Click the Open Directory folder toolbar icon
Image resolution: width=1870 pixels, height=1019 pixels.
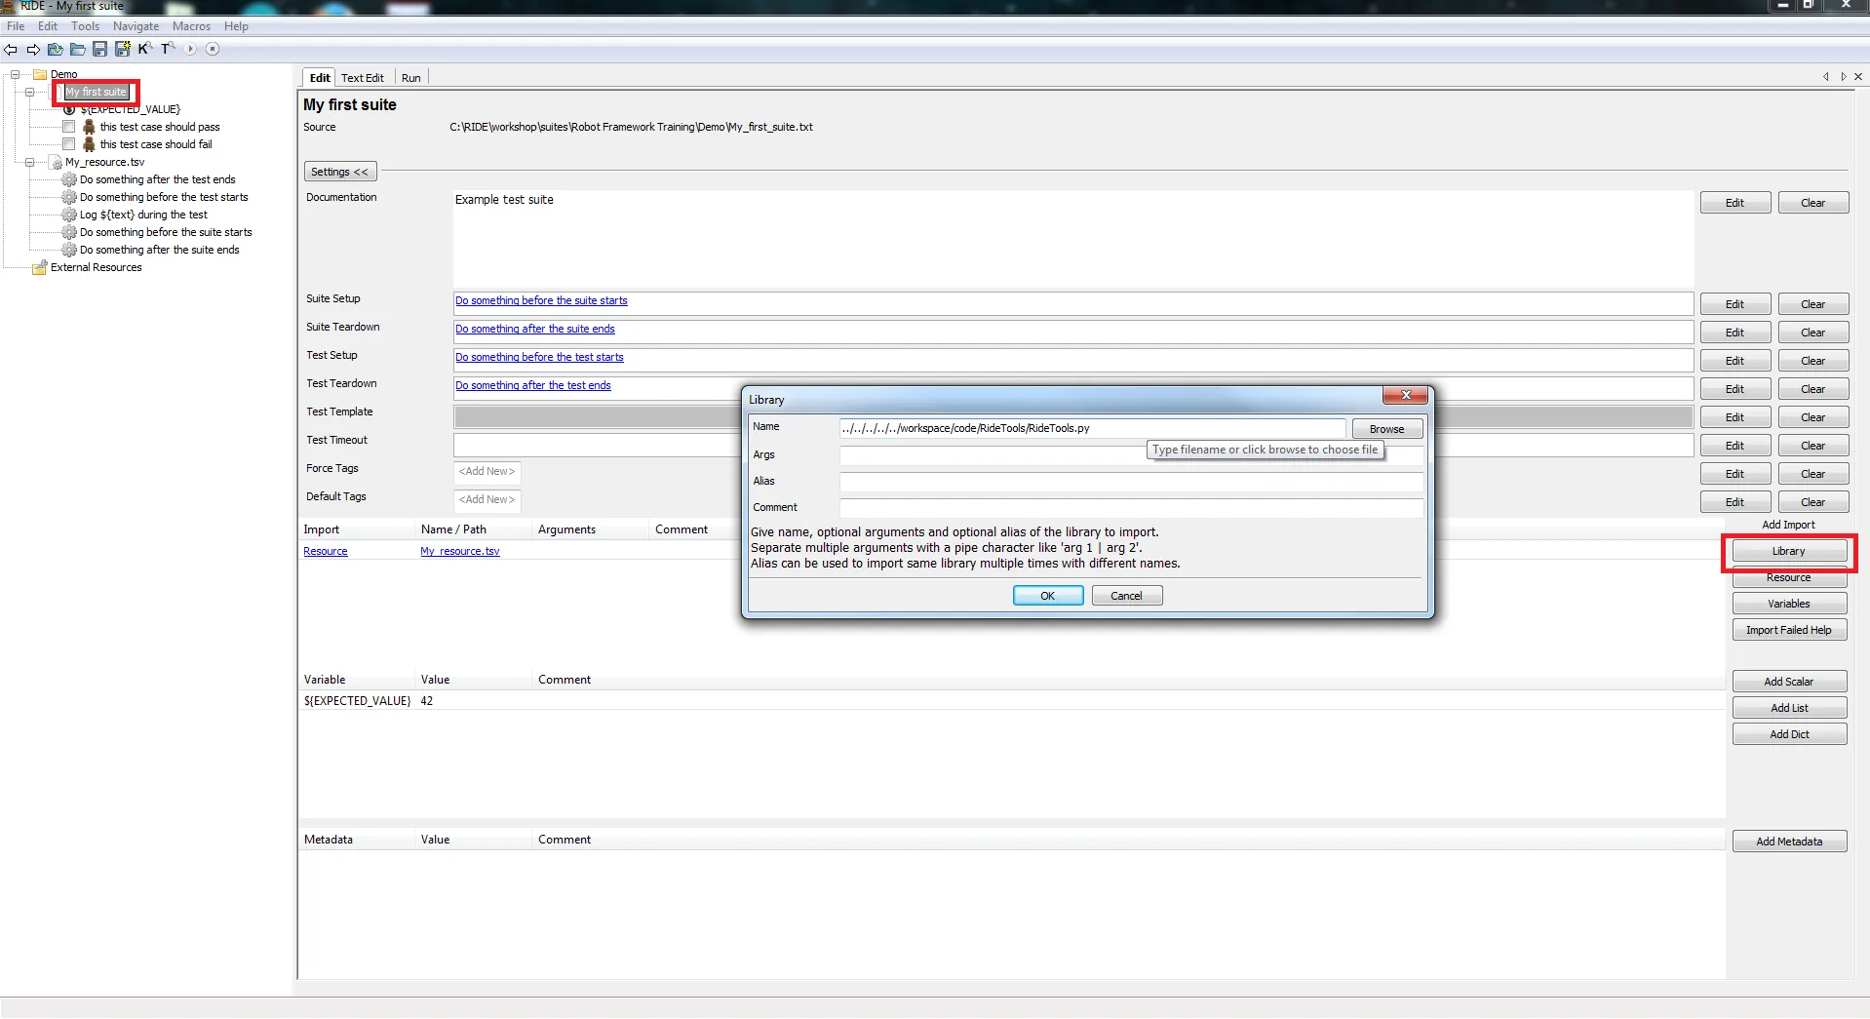click(78, 49)
